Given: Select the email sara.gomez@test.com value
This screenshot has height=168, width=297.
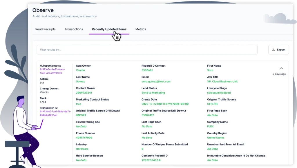Looking at the screenshot, I should 156,82.
